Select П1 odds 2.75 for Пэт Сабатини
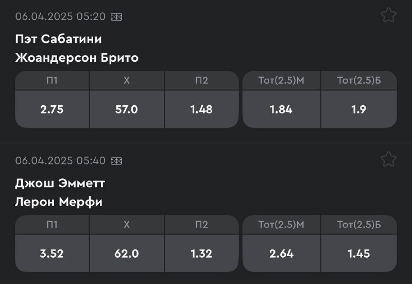 (x=52, y=109)
